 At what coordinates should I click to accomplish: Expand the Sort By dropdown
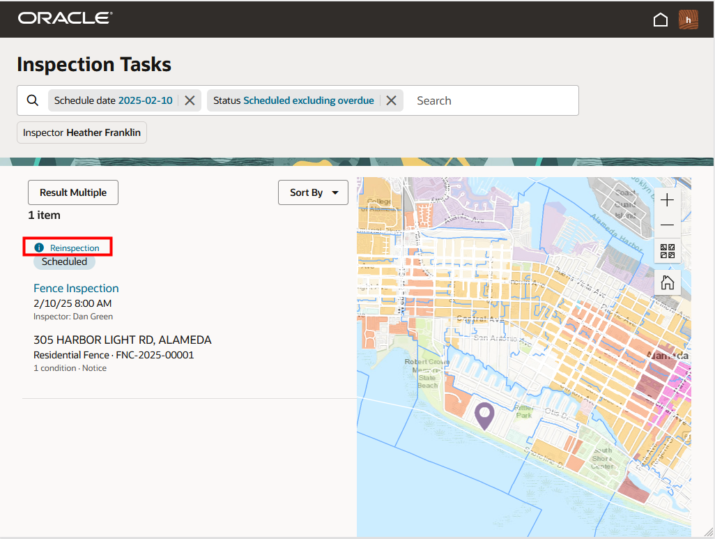pos(313,192)
